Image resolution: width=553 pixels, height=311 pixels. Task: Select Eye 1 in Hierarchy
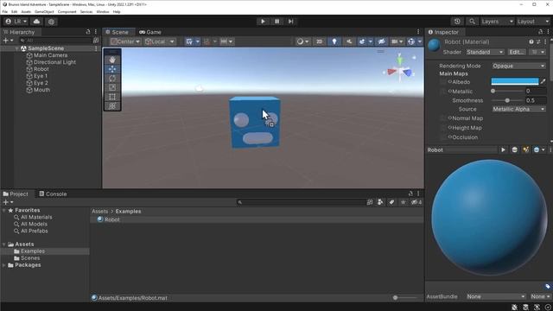41,76
